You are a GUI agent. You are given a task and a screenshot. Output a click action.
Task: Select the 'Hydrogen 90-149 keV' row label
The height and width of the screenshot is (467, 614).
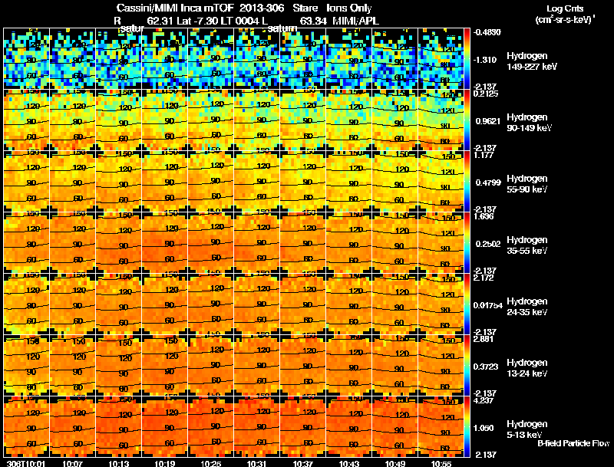tap(529, 123)
